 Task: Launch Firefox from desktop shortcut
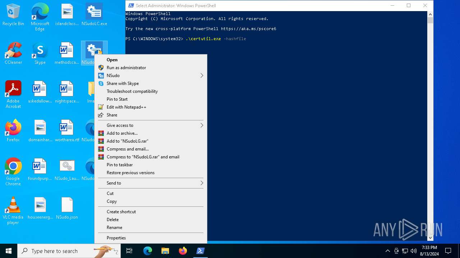point(13,131)
